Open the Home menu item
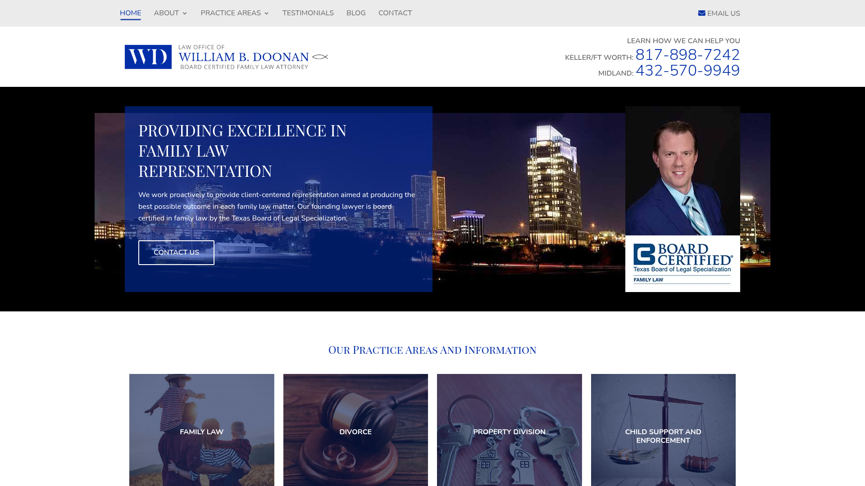 (x=130, y=13)
